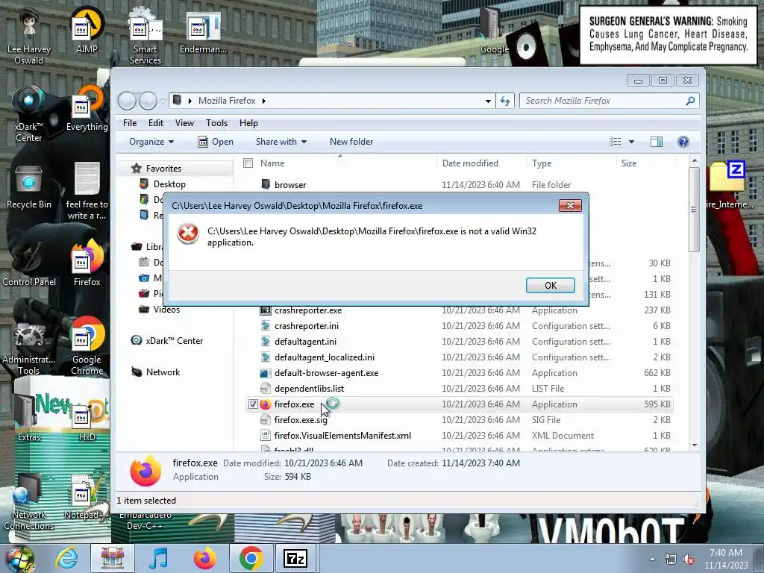Image resolution: width=764 pixels, height=573 pixels.
Task: Open the Tools menu
Action: tap(216, 123)
